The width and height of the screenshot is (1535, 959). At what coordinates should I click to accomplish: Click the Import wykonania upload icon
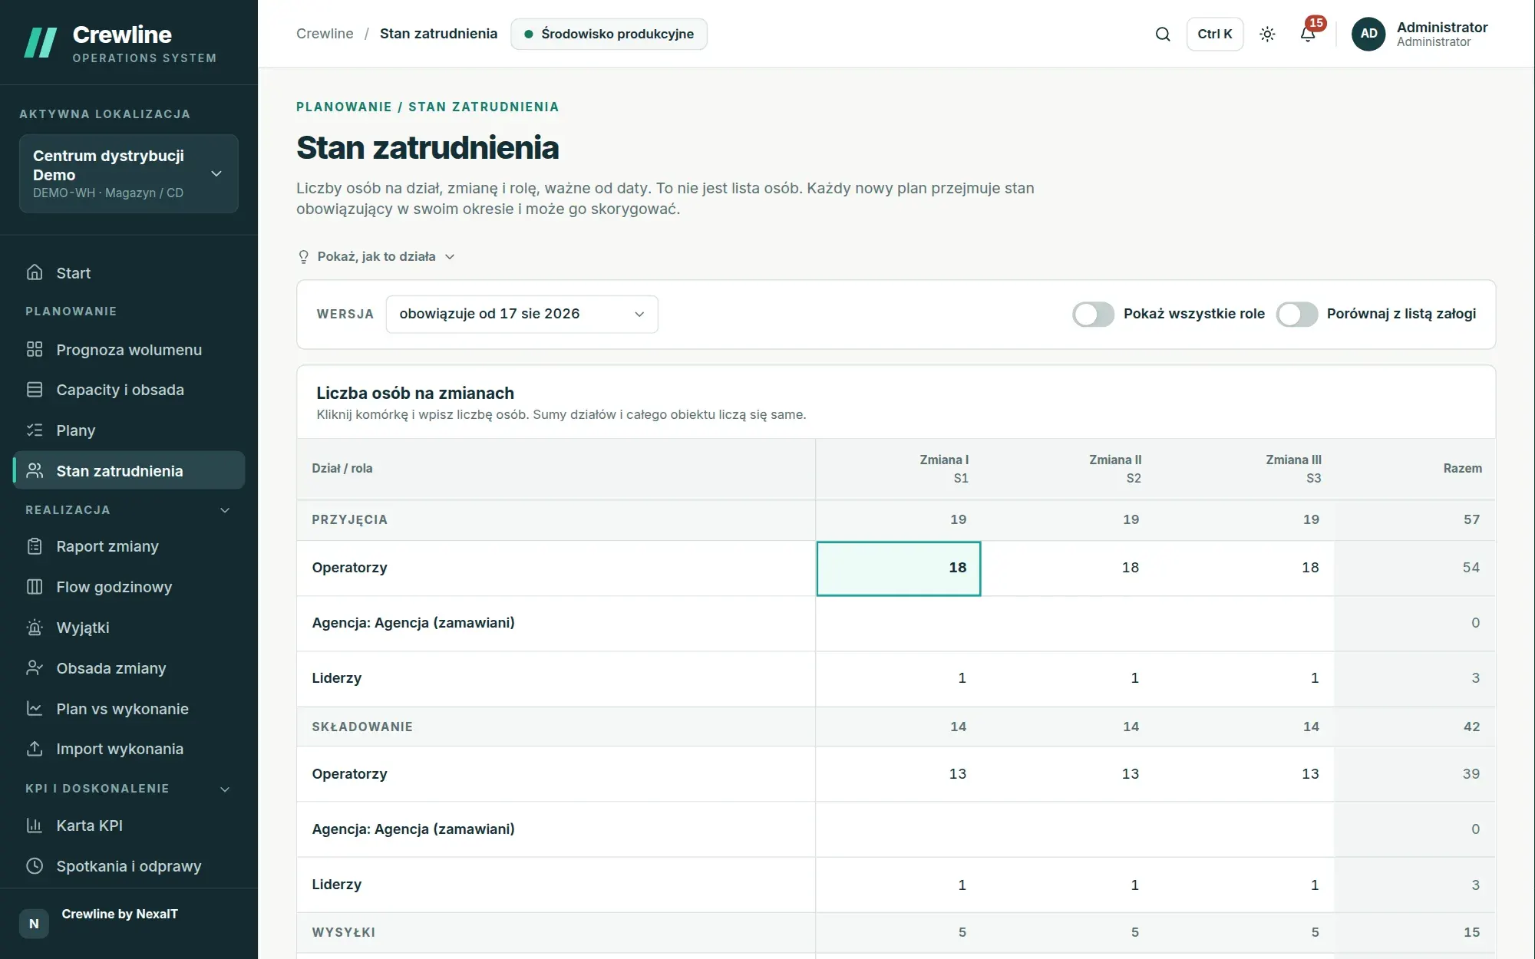pyautogui.click(x=35, y=749)
